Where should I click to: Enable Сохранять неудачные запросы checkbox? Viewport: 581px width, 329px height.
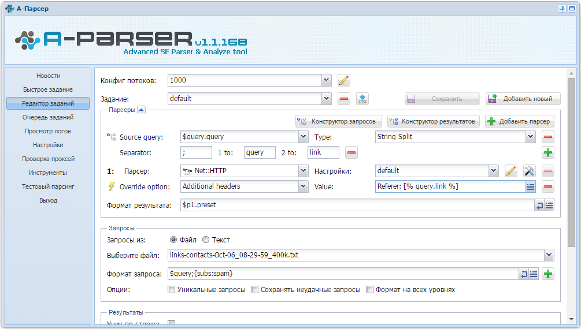point(254,290)
